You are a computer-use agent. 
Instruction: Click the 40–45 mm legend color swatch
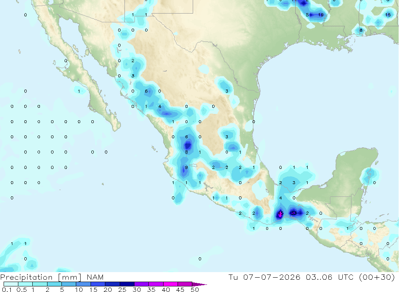[x=170, y=284]
